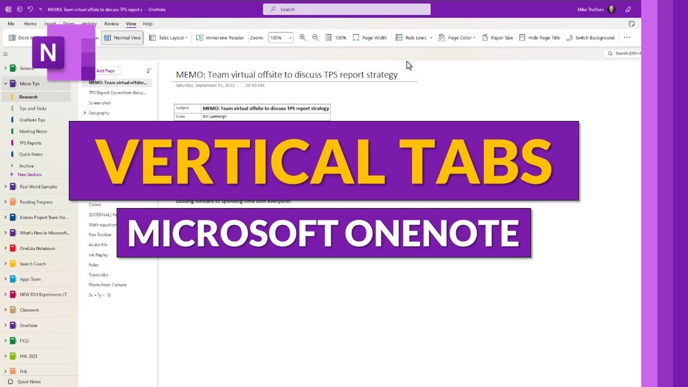Expand the Archive section group

click(12, 166)
